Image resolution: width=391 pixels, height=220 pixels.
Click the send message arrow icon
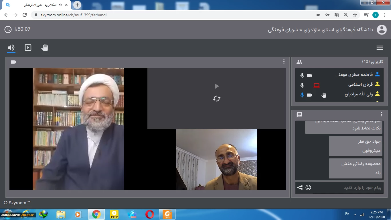[300, 188]
